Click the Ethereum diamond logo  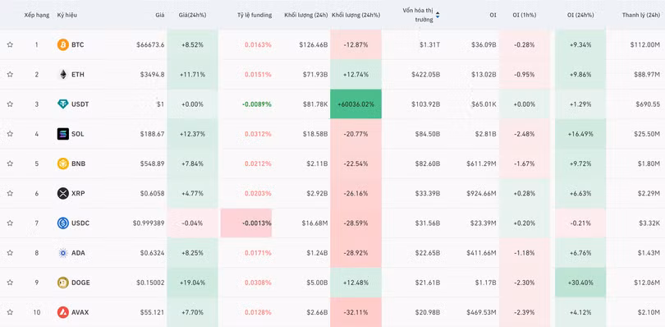(62, 74)
